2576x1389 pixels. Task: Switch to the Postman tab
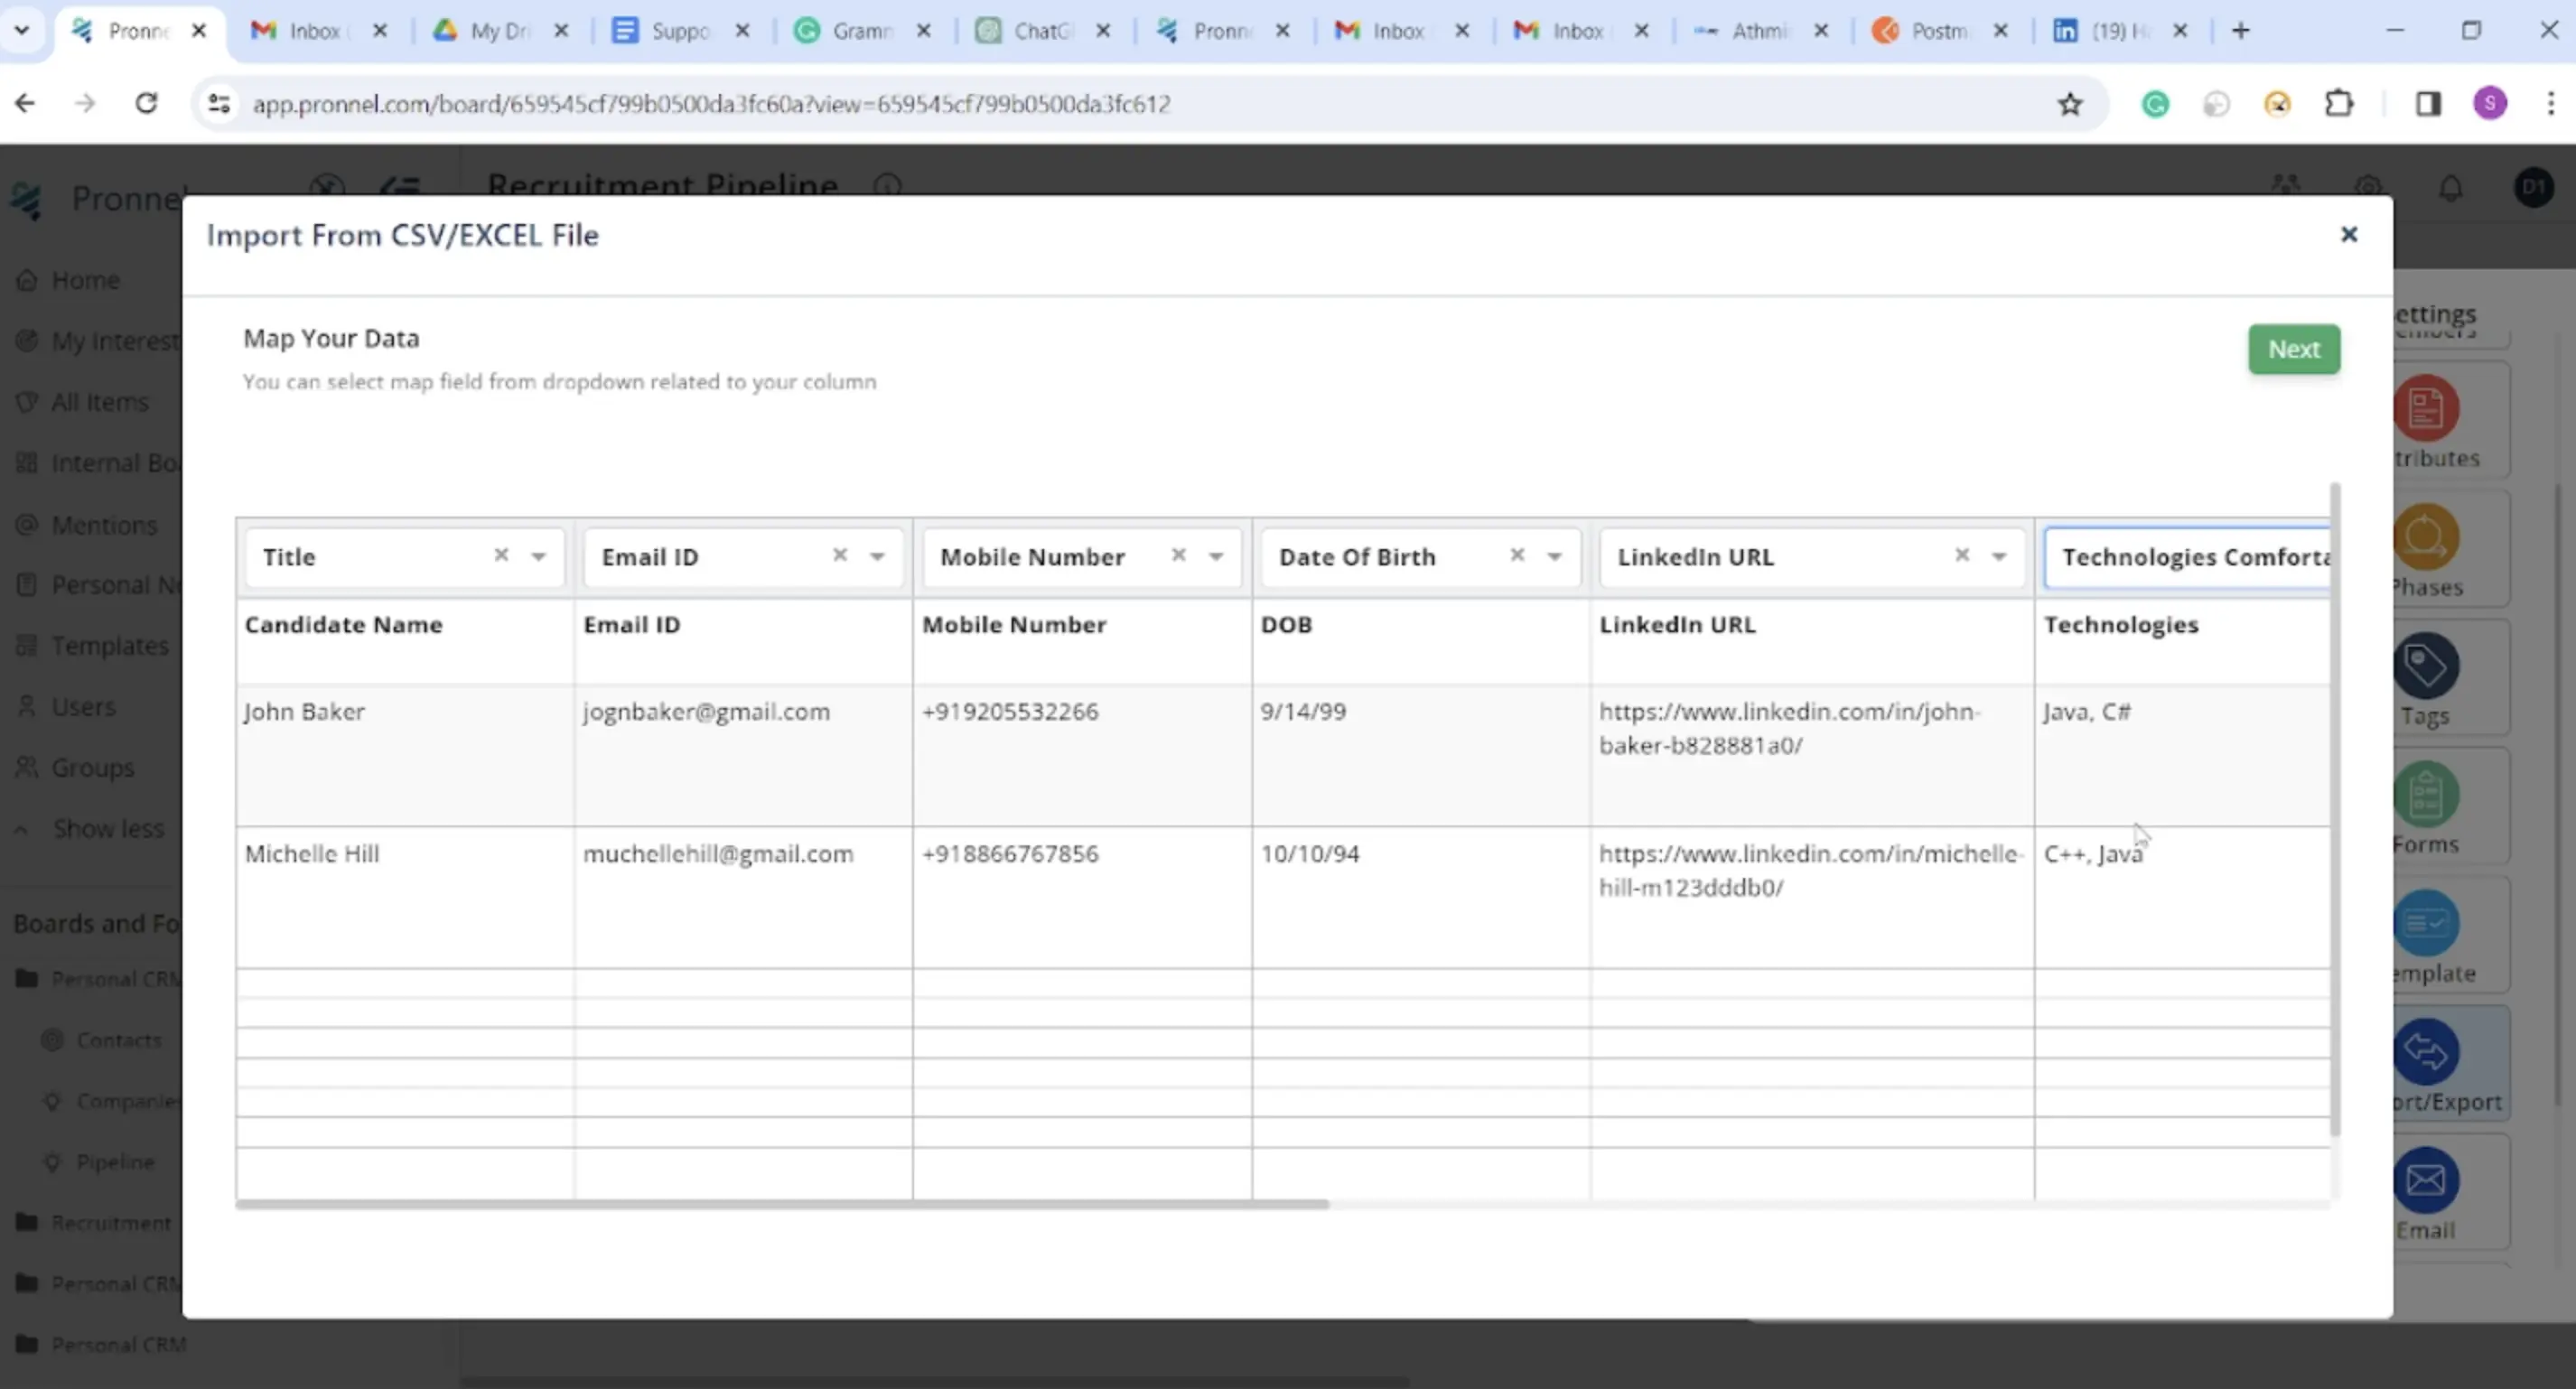point(1939,31)
